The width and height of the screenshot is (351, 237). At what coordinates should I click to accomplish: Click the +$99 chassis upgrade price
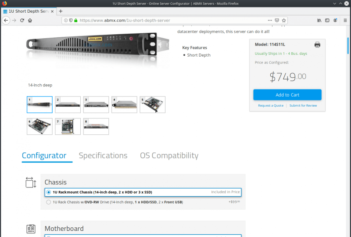click(234, 202)
